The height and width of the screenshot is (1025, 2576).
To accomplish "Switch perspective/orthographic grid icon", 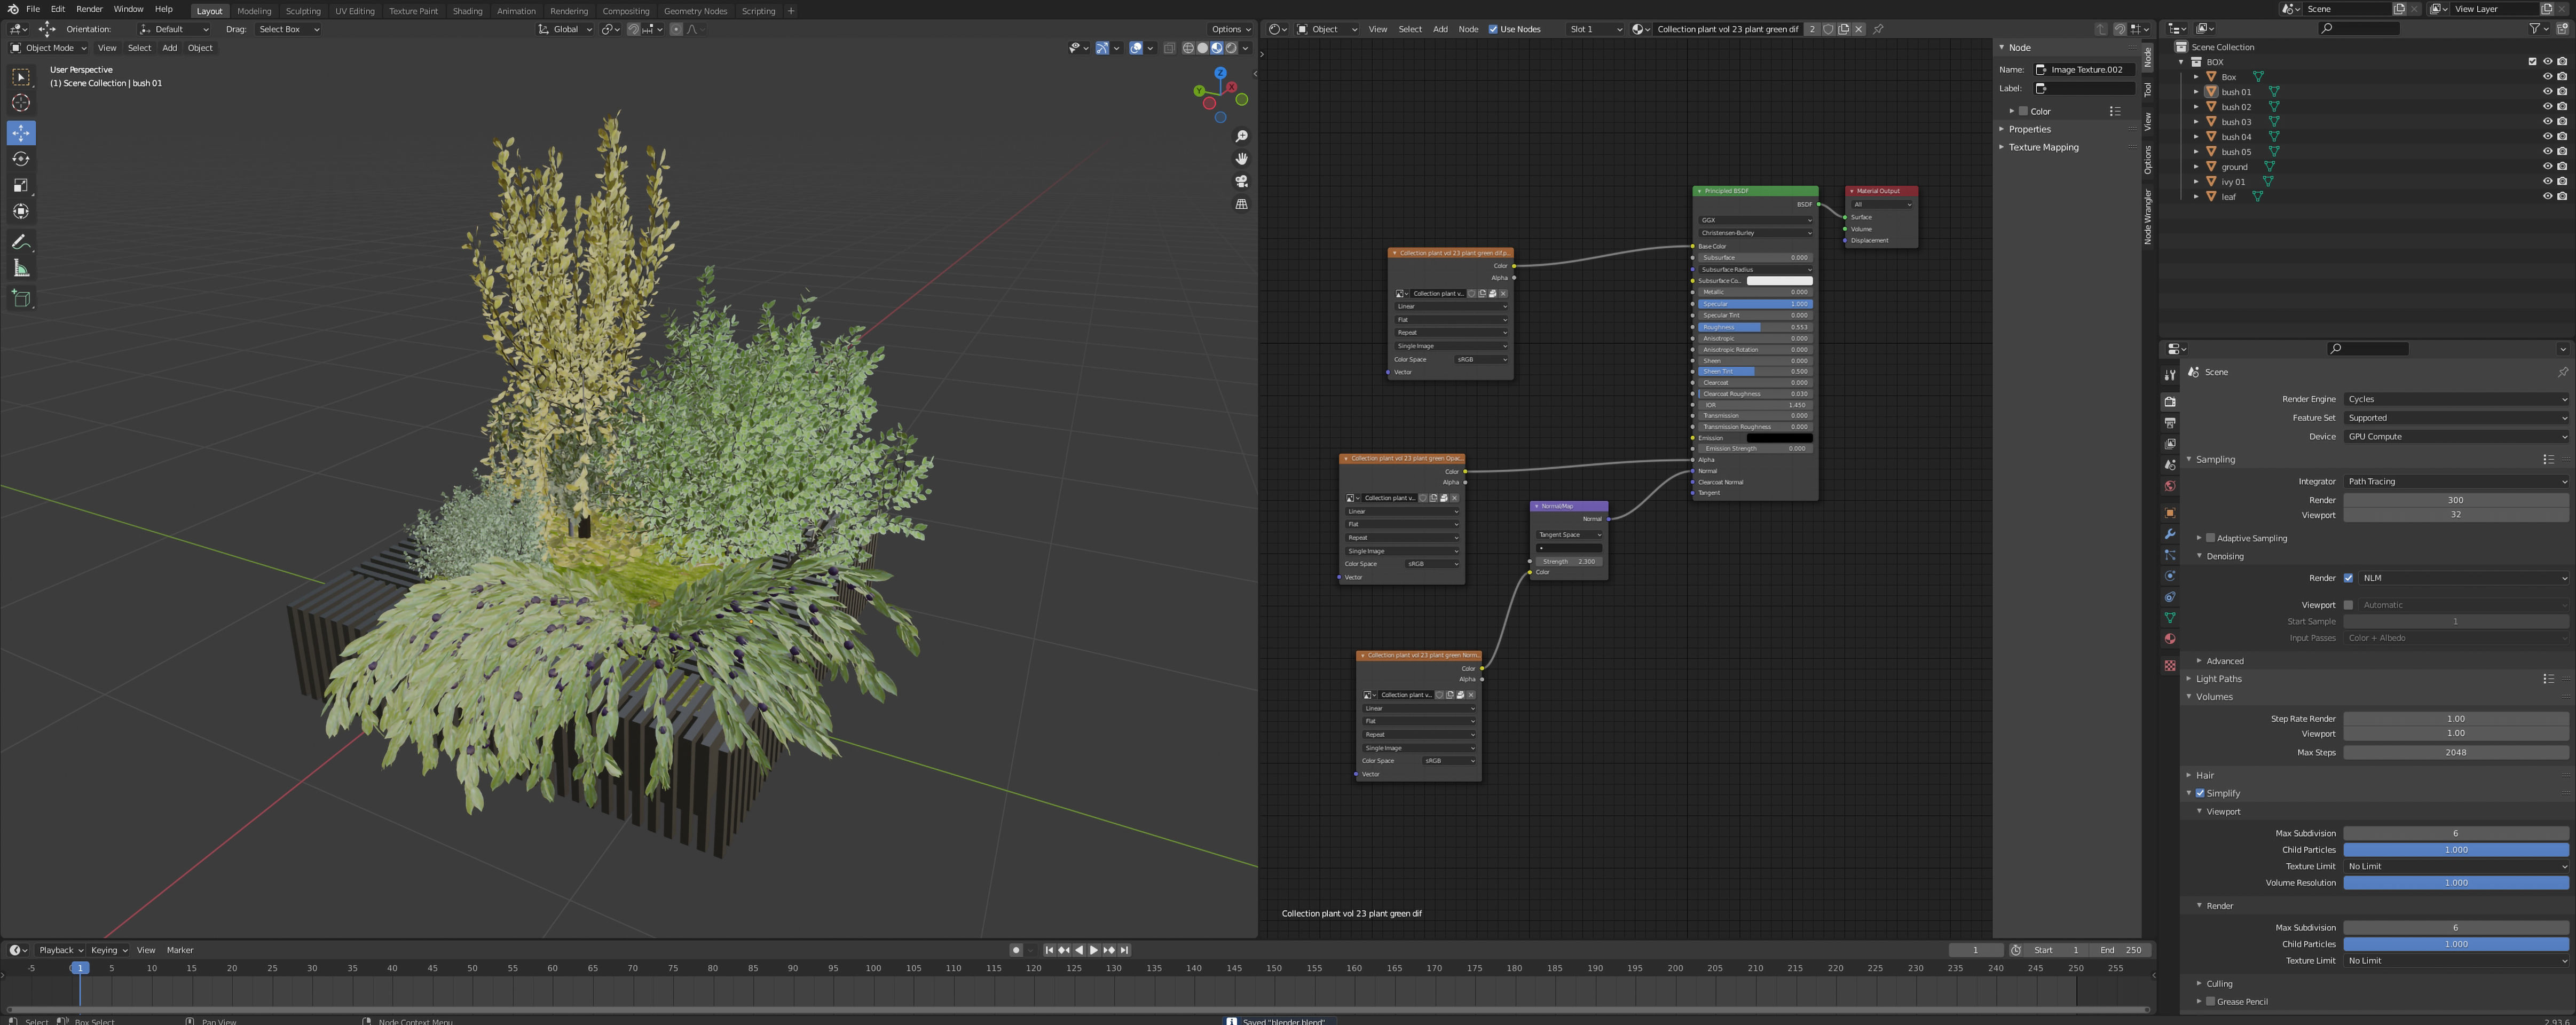I will coord(1241,204).
